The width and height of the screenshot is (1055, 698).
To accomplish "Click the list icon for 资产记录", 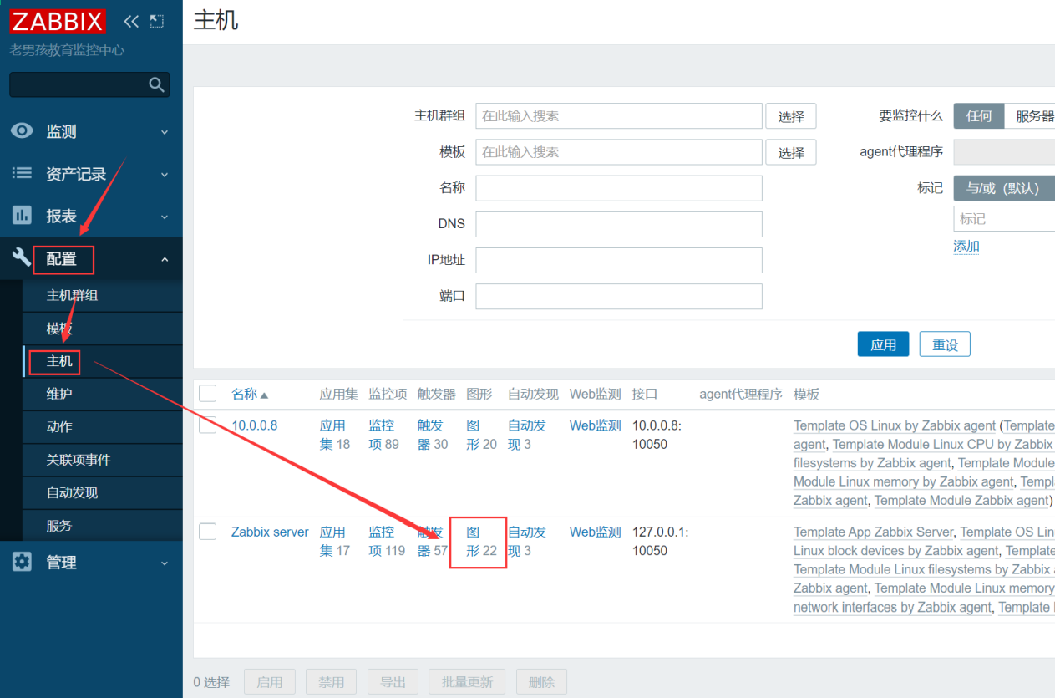I will click(x=23, y=173).
